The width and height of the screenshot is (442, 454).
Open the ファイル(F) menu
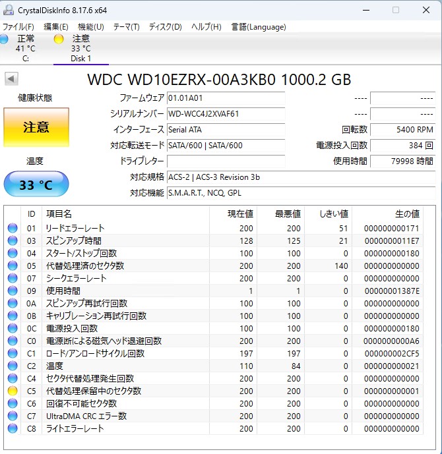(x=18, y=27)
